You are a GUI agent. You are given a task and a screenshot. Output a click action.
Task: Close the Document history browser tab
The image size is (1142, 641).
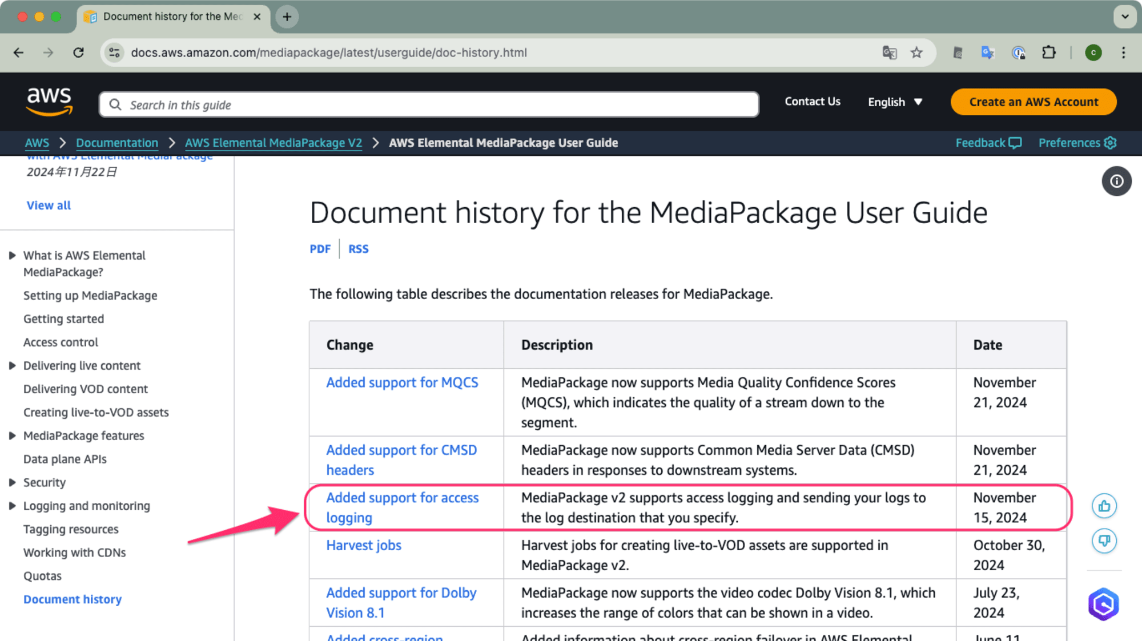[257, 17]
